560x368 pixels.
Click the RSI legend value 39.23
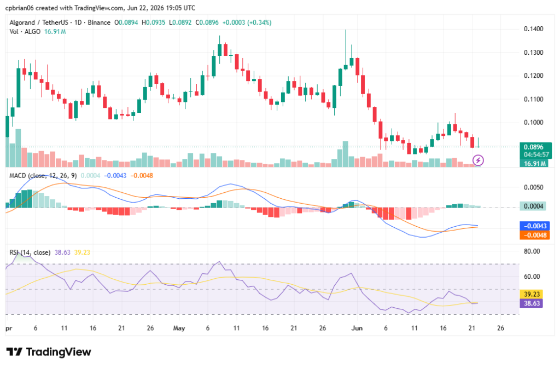coord(82,252)
